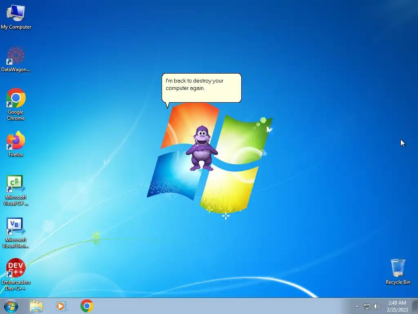Select the Recycle Bin icon

tap(398, 271)
